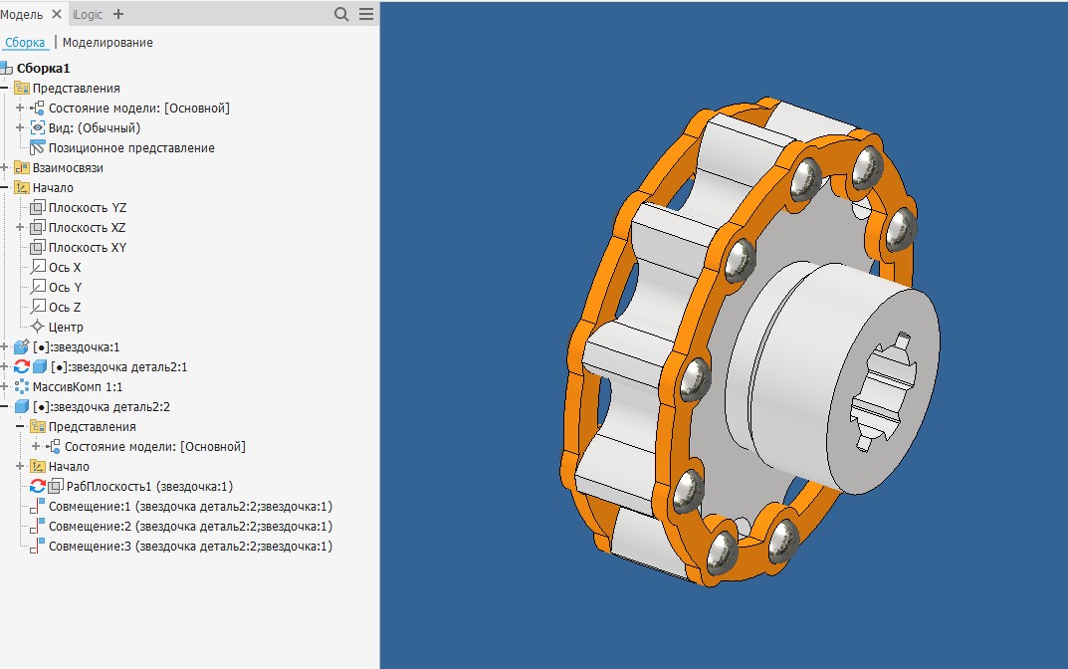The image size is (1068, 669).
Task: Select the Сборка browser view
Action: coord(25,43)
